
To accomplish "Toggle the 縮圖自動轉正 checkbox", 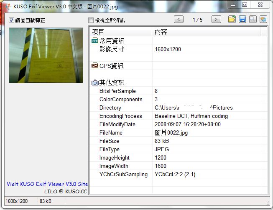I will click(12, 20).
